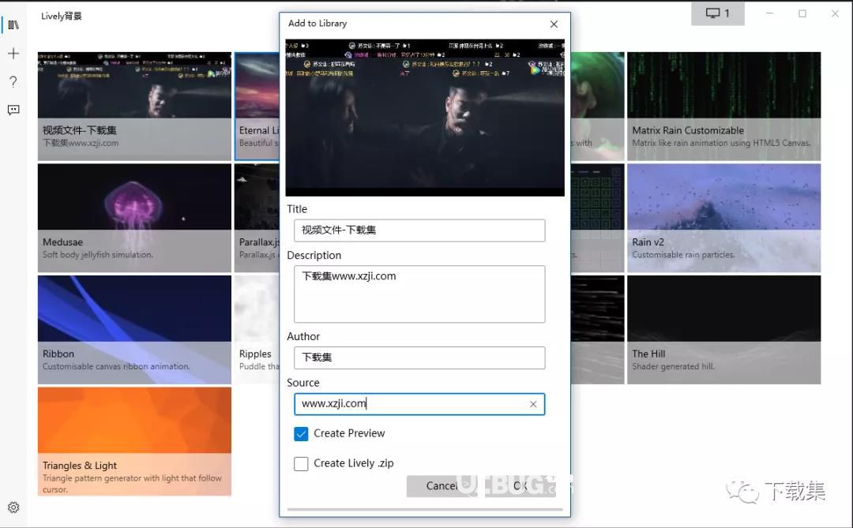Clear the Source field with the X icon

533,404
